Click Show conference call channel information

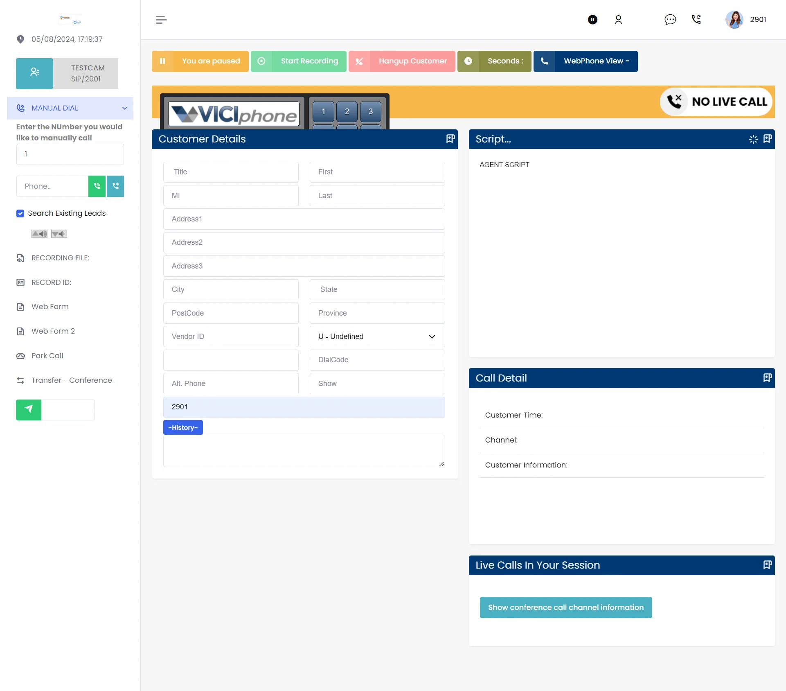click(x=565, y=607)
